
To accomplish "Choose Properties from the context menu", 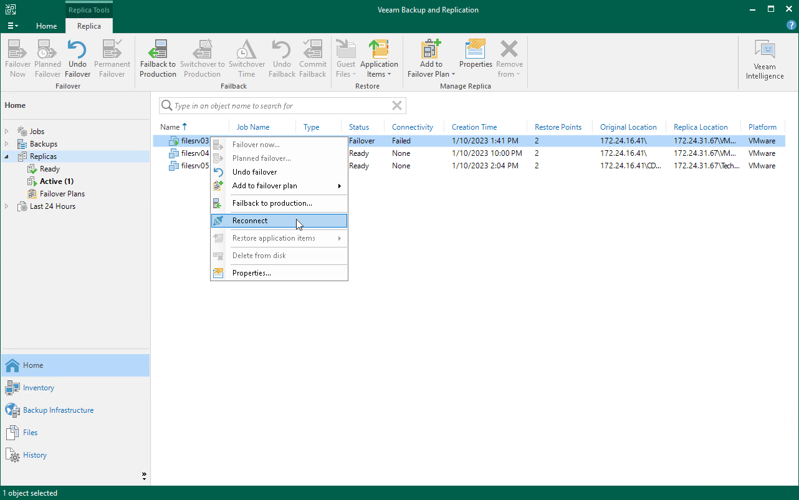I will click(279, 273).
